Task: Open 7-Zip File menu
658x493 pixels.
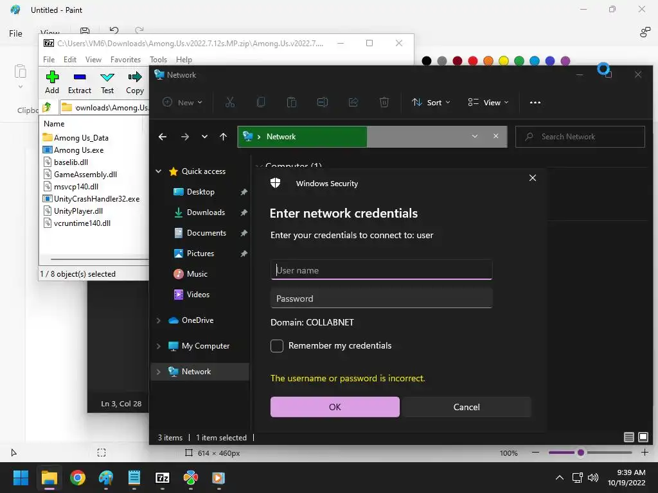Action: coord(49,60)
